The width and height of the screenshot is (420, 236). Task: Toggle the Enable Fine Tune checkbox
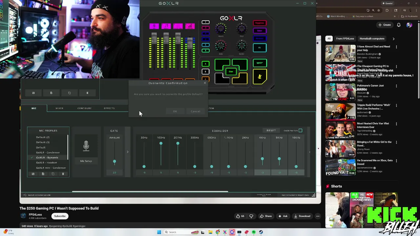point(300,130)
